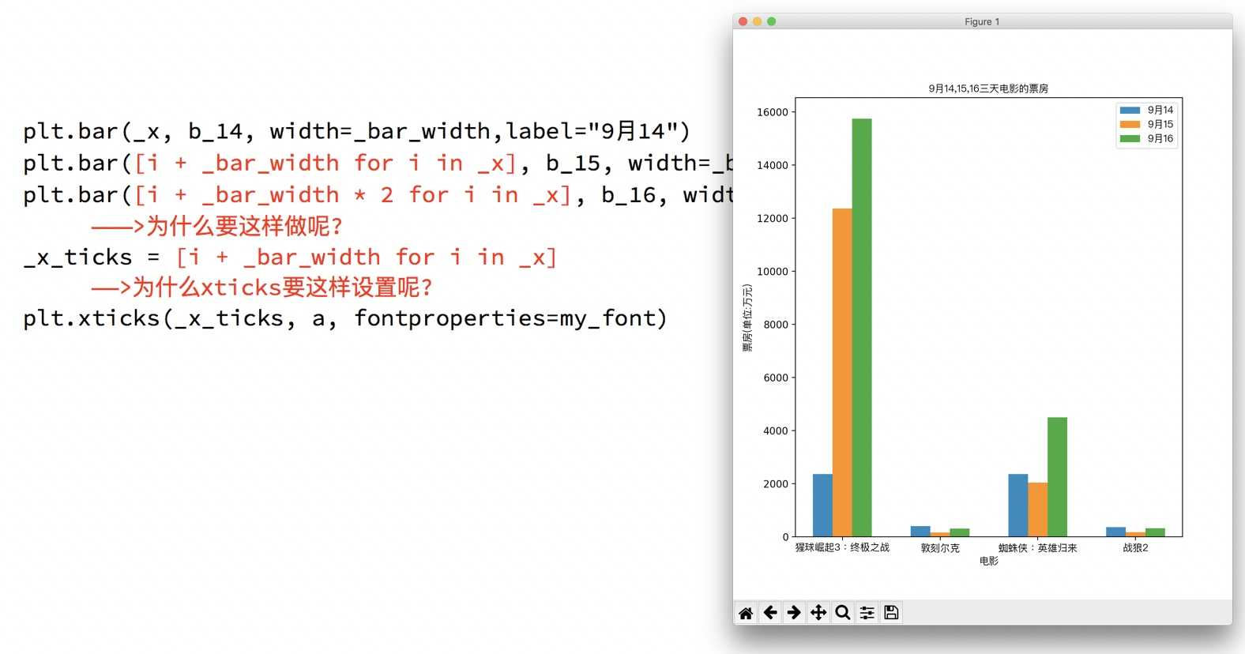Activate the Zoom to rectangle tool
Image resolution: width=1245 pixels, height=654 pixels.
pos(843,613)
